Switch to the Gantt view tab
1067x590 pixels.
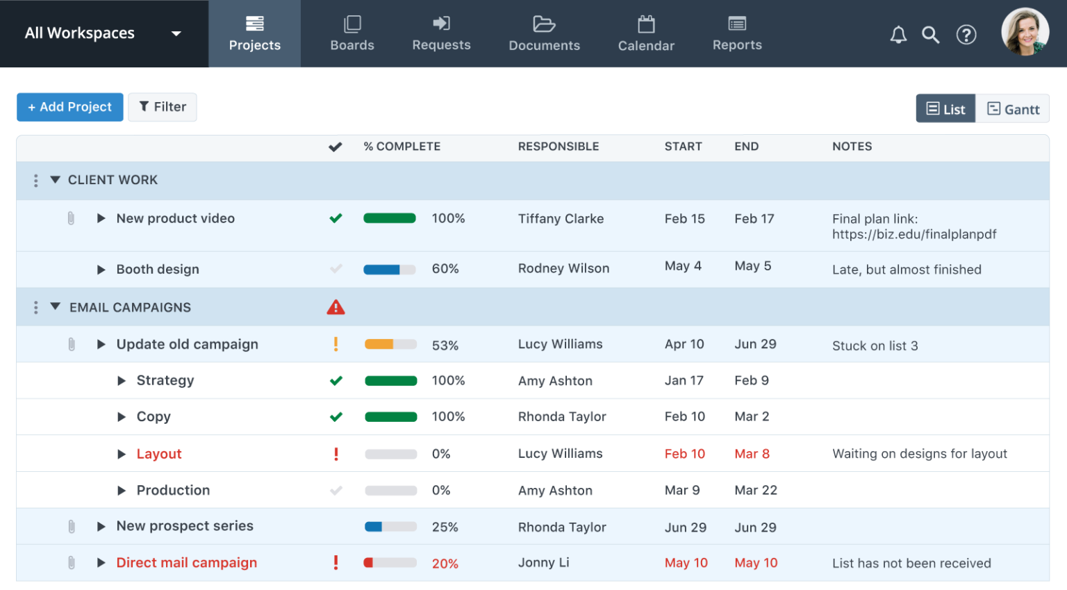point(1012,108)
